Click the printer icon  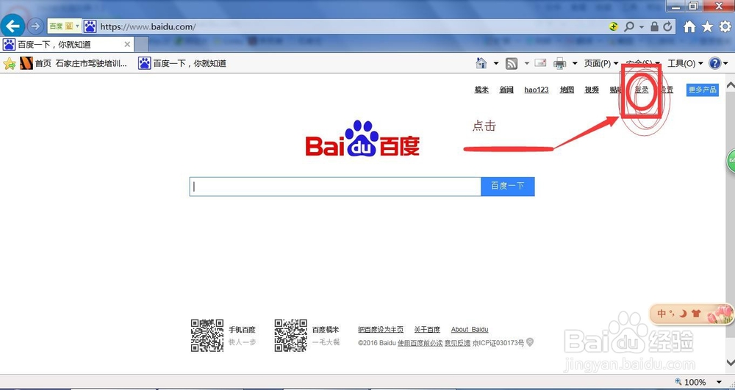(x=559, y=63)
